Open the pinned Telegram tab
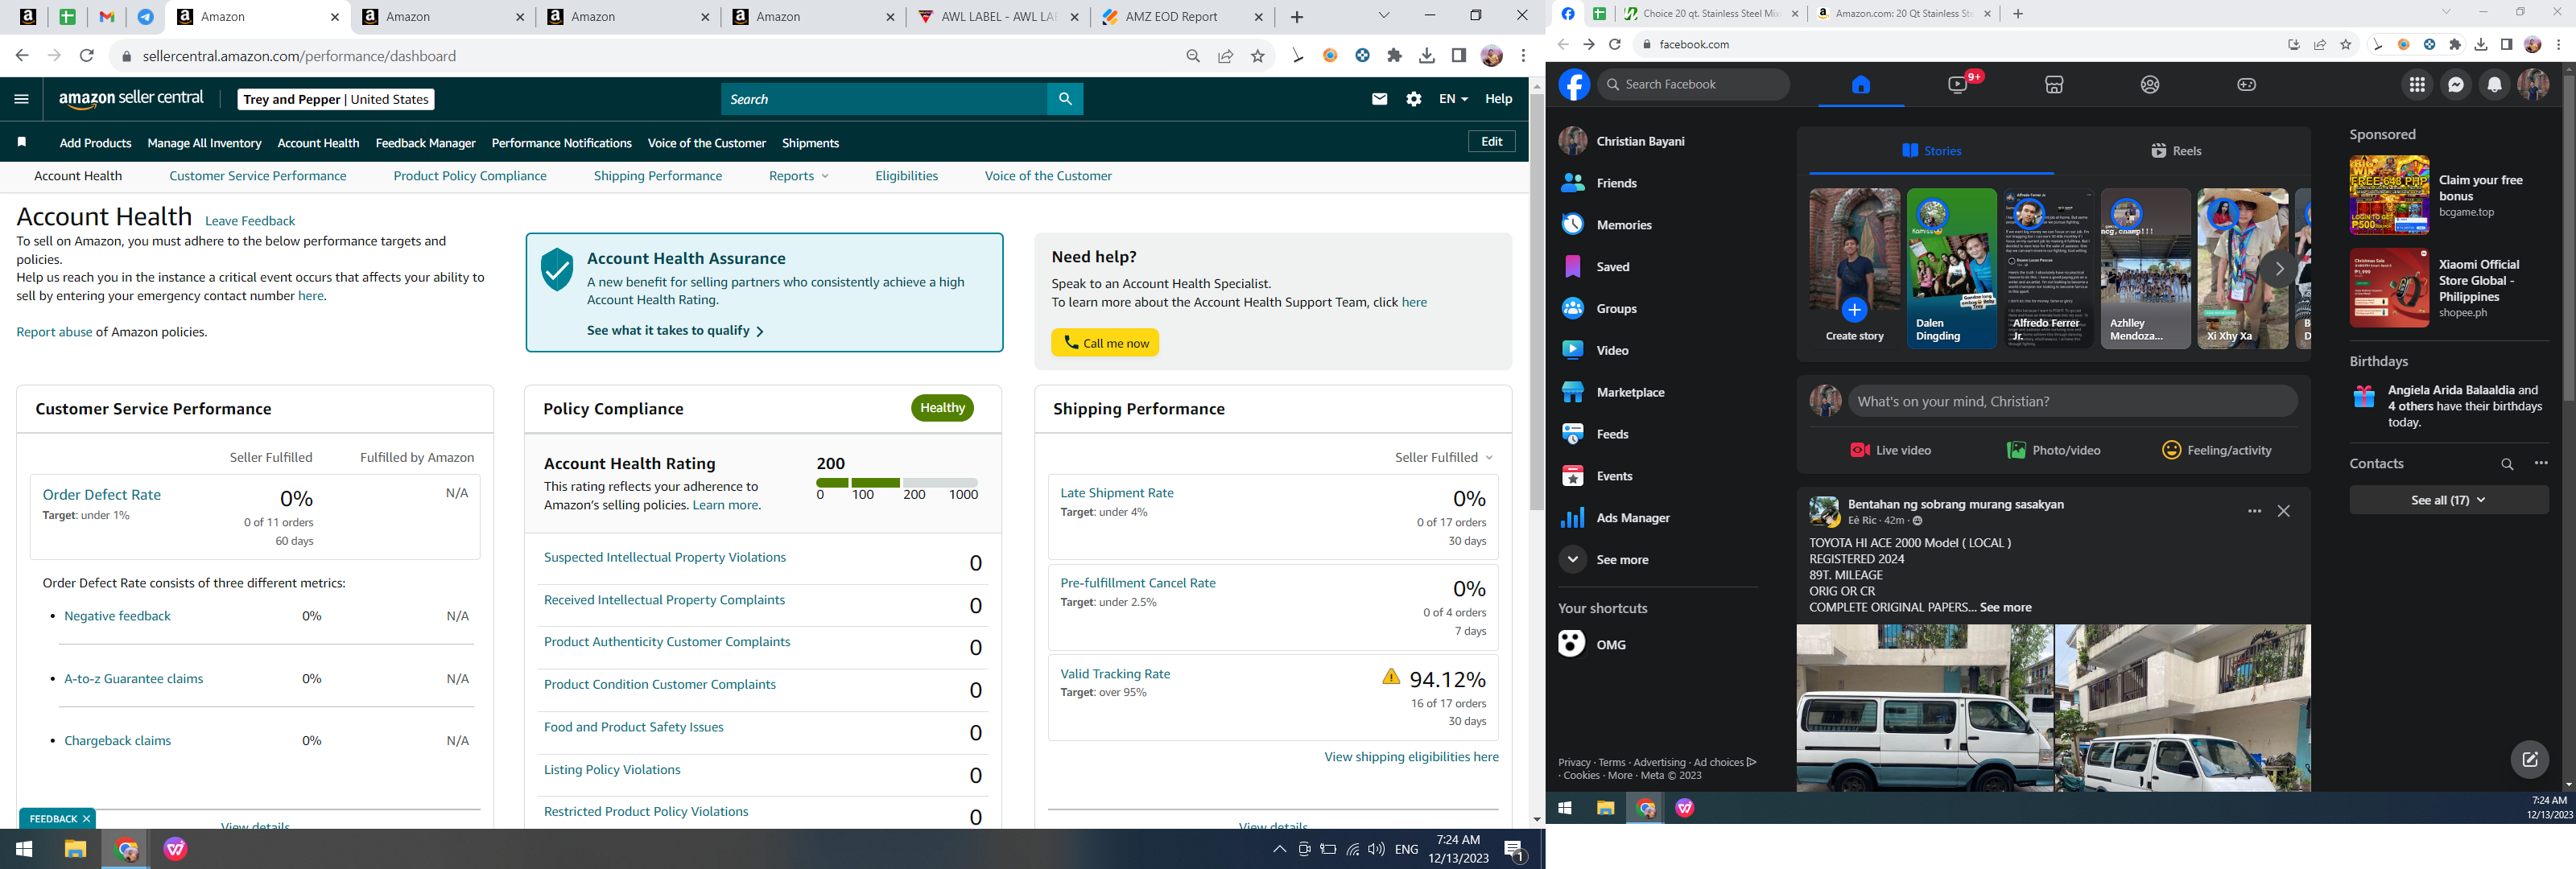2576x869 pixels. 146,17
